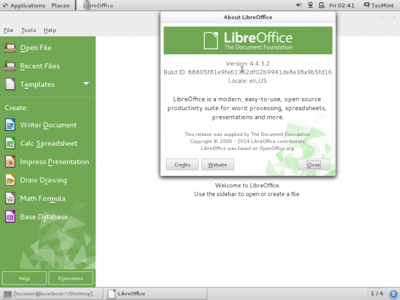Image resolution: width=400 pixels, height=300 pixels.
Task: Click the Extensions button in sidebar
Action: (x=71, y=278)
